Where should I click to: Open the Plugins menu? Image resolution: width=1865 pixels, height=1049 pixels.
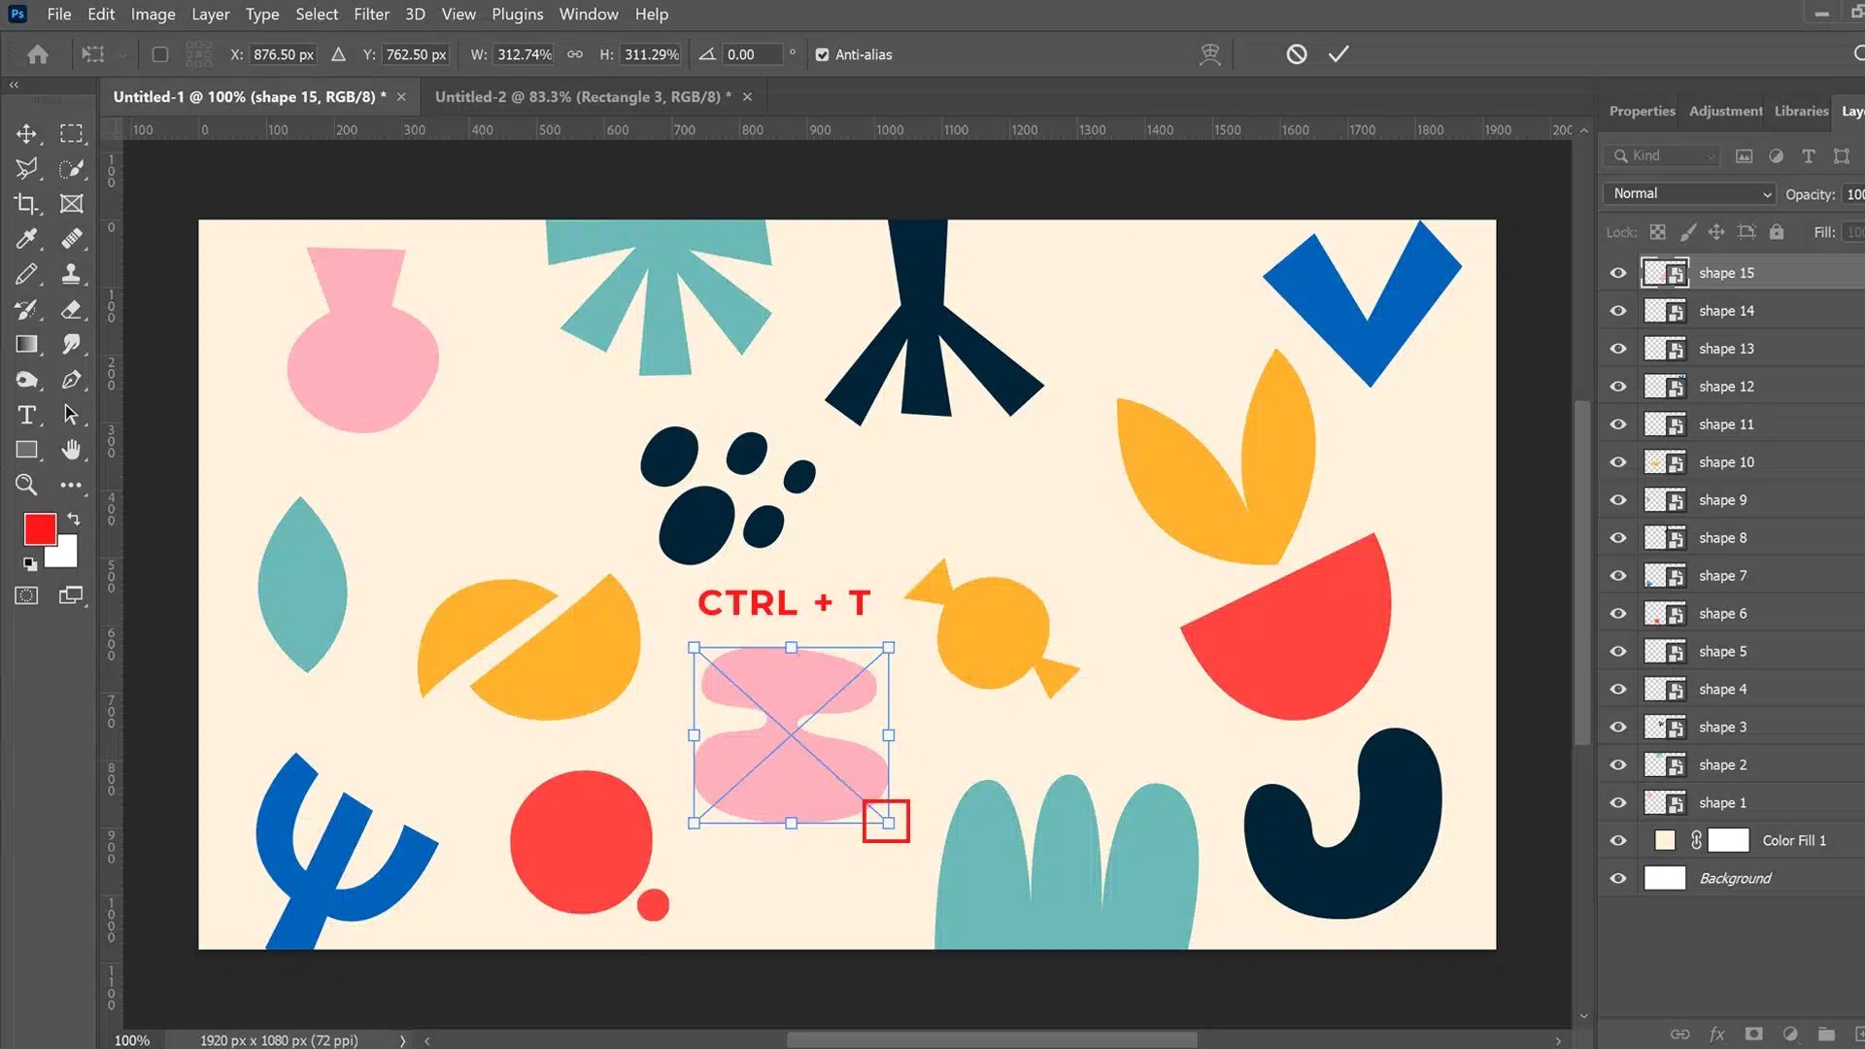tap(517, 15)
